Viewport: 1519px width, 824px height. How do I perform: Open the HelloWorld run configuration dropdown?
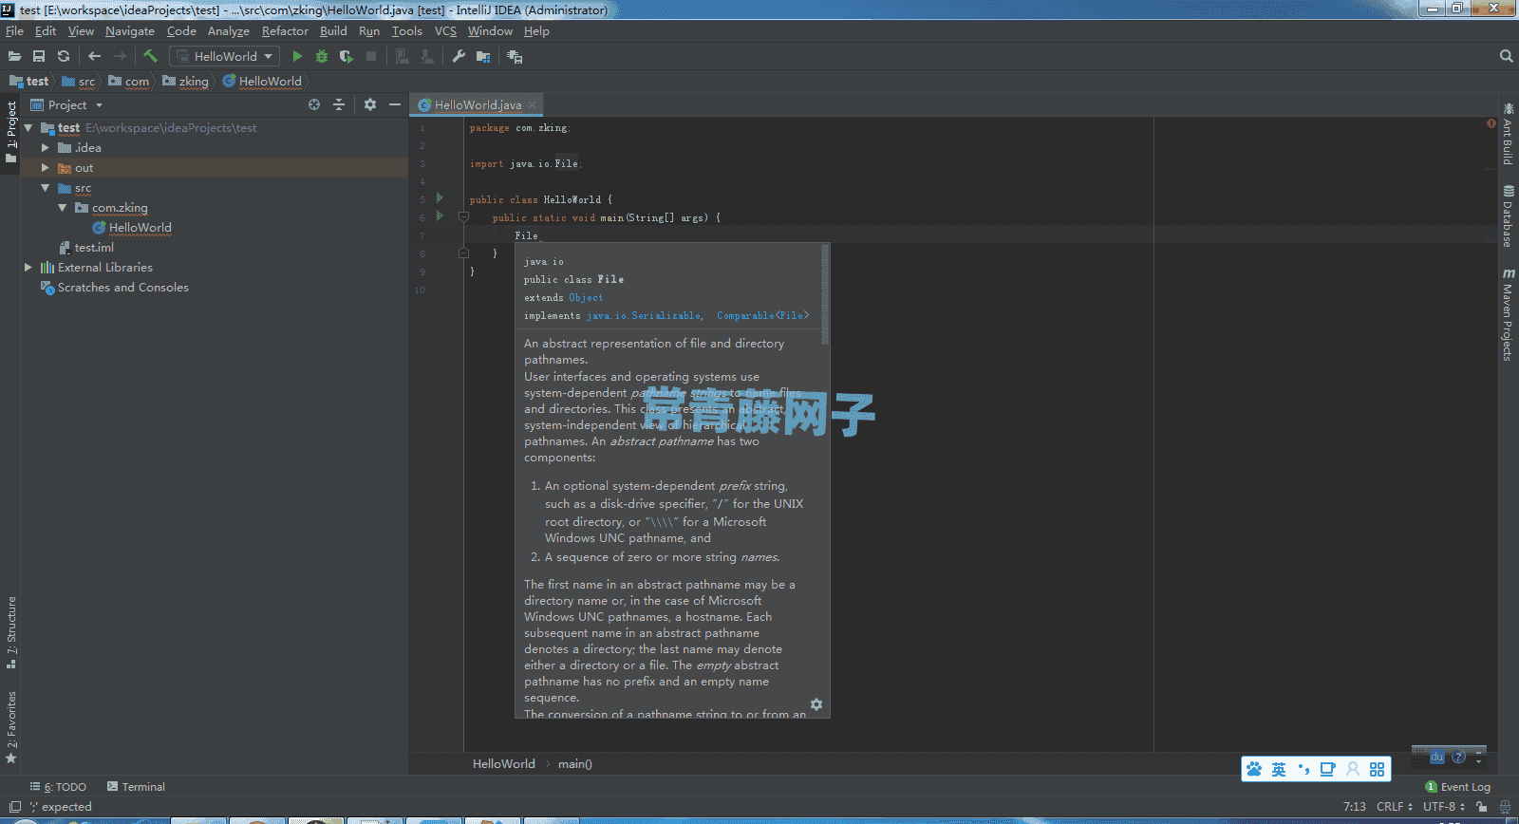(224, 57)
